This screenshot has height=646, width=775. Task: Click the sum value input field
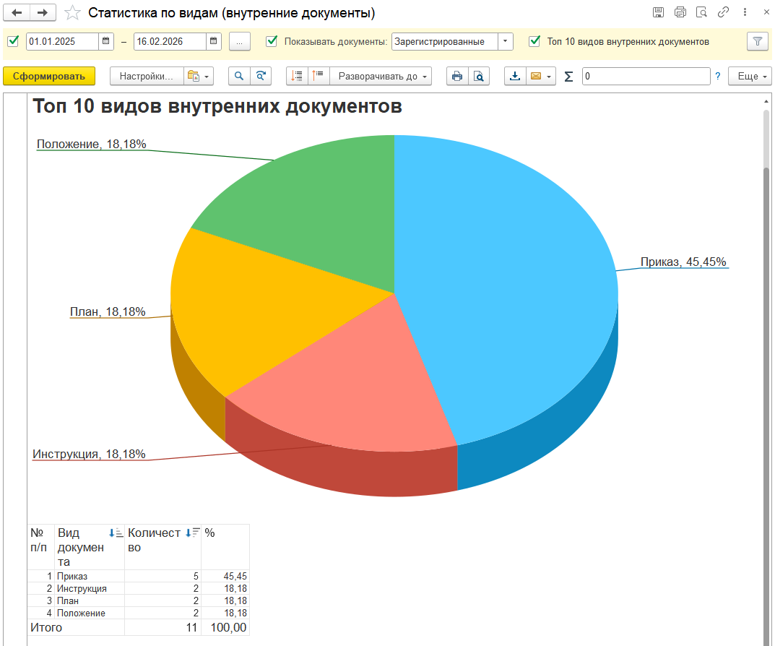click(646, 76)
